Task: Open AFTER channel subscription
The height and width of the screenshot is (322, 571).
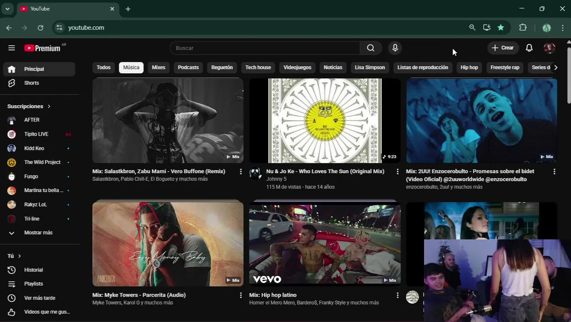Action: click(40, 120)
